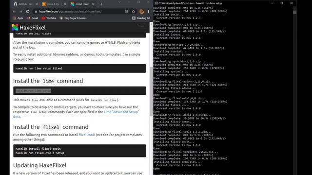Click the HaxeFlixel logo
This screenshot has width=312, height=175.
point(28,27)
